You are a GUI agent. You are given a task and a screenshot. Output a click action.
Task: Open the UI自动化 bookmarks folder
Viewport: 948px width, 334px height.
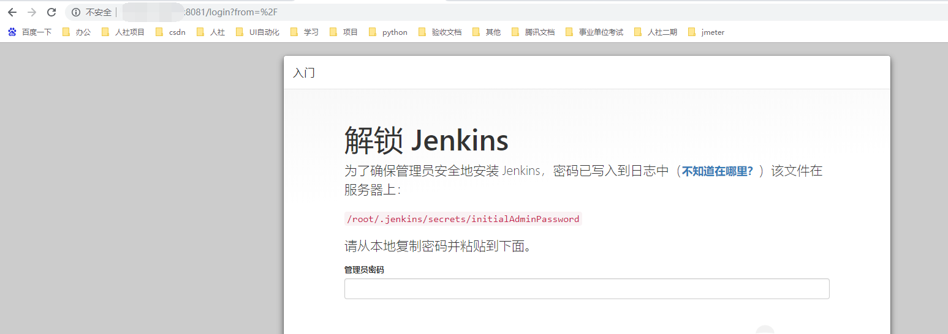point(257,32)
